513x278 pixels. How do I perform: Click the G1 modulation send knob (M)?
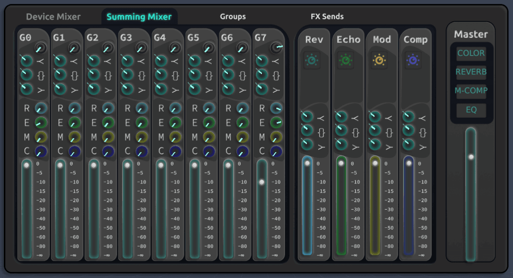(75, 137)
